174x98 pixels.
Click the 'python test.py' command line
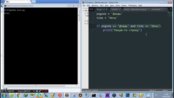[x=14, y=10]
